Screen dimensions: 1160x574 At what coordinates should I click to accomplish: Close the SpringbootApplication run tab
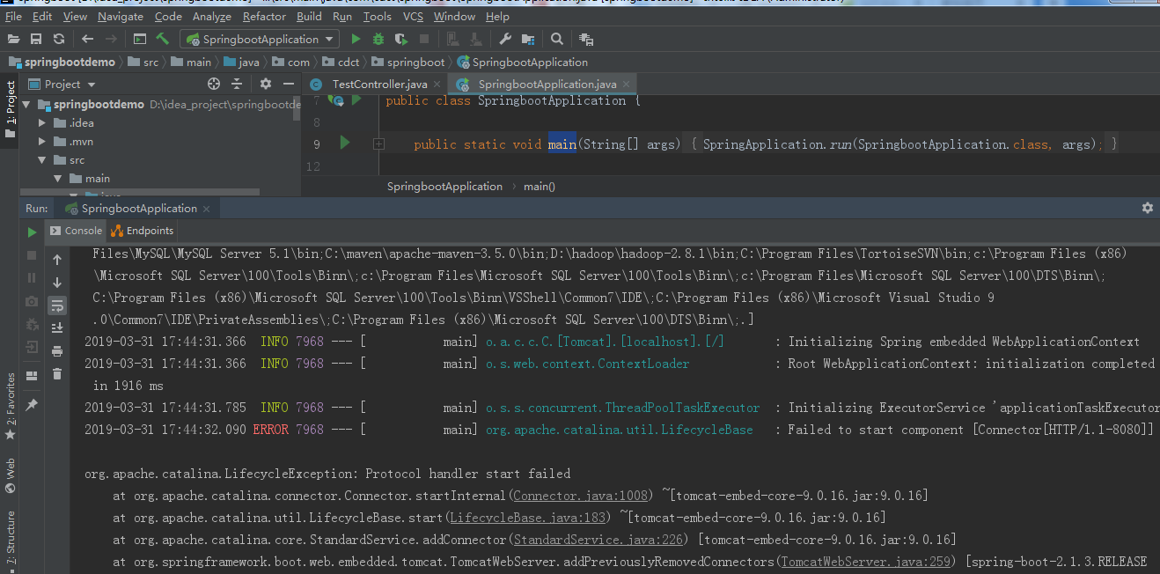coord(207,210)
